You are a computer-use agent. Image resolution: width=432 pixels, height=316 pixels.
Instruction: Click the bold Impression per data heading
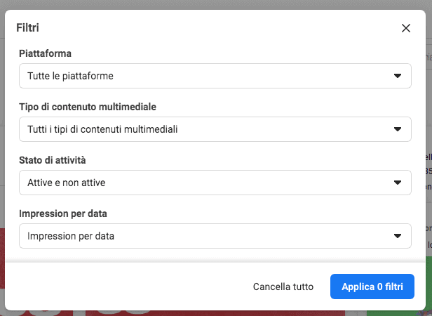63,213
